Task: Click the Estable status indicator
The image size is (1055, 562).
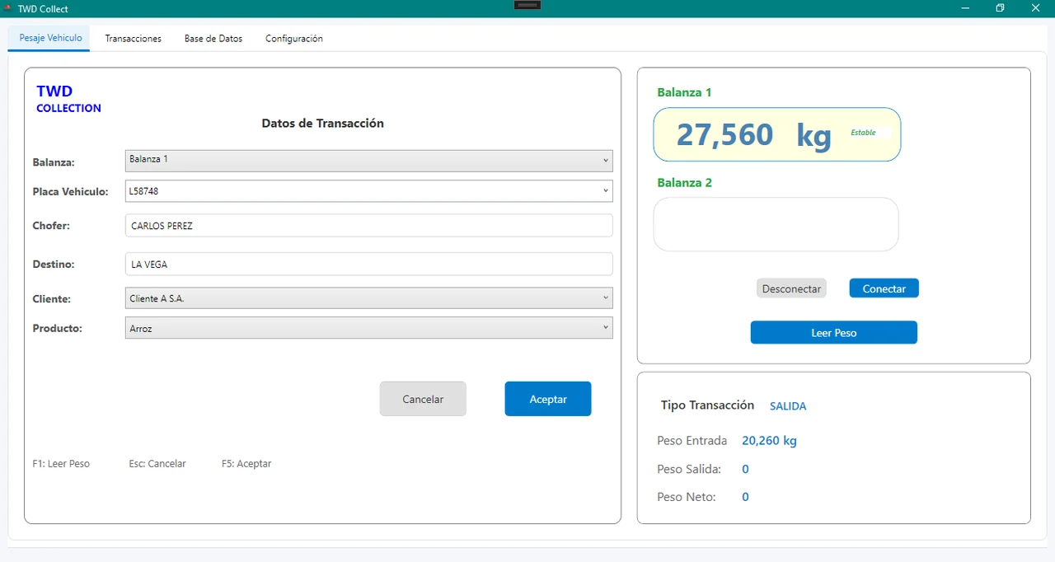Action: 864,133
